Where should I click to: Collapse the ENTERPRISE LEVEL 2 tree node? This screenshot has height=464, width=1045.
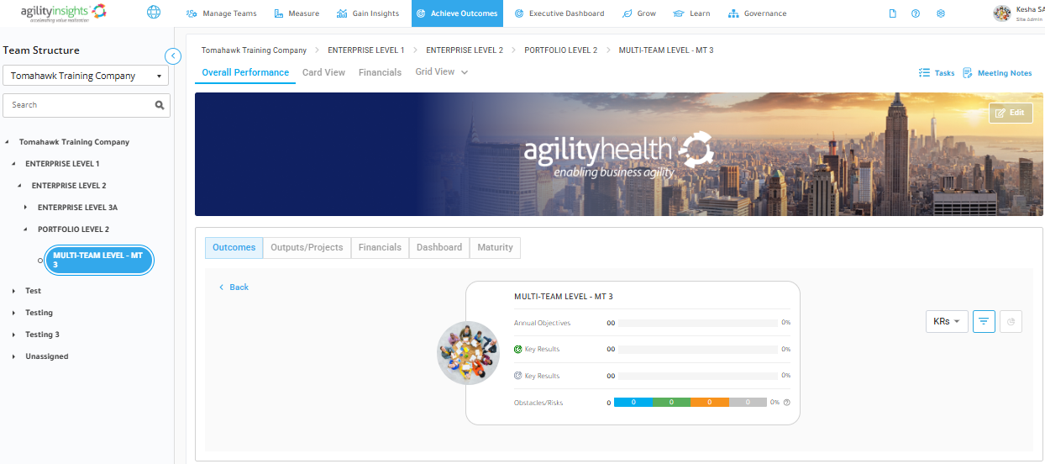pos(19,186)
